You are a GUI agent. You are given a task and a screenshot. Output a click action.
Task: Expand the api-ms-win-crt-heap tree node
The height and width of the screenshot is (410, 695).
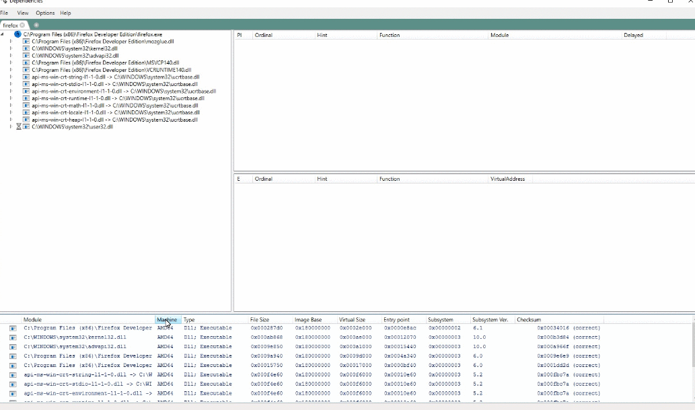[x=11, y=120]
